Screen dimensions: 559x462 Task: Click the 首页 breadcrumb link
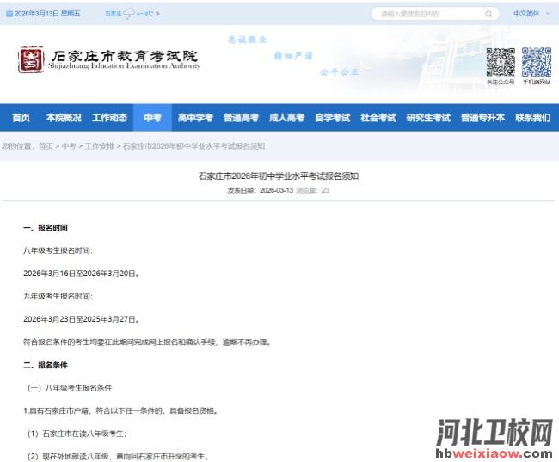point(46,146)
